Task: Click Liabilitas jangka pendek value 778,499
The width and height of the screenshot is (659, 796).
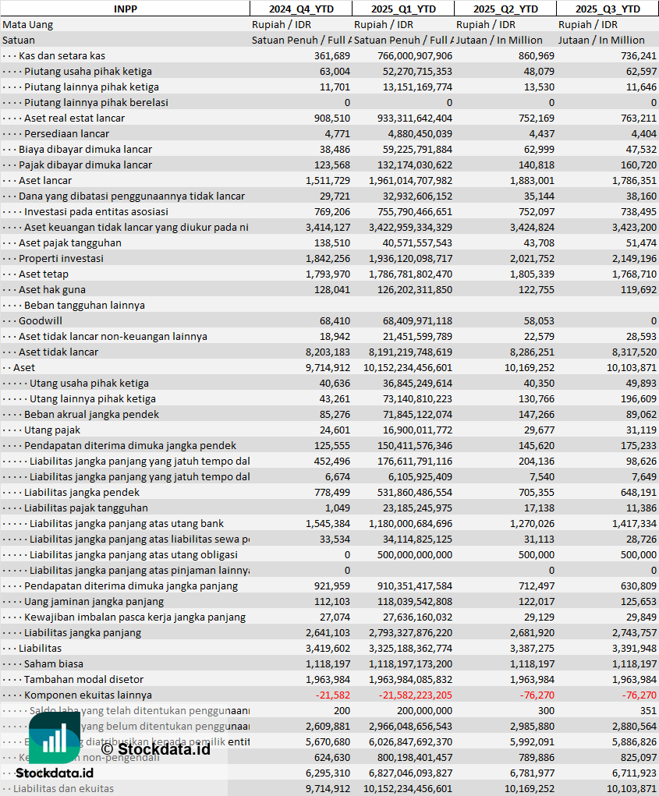Action: point(332,493)
